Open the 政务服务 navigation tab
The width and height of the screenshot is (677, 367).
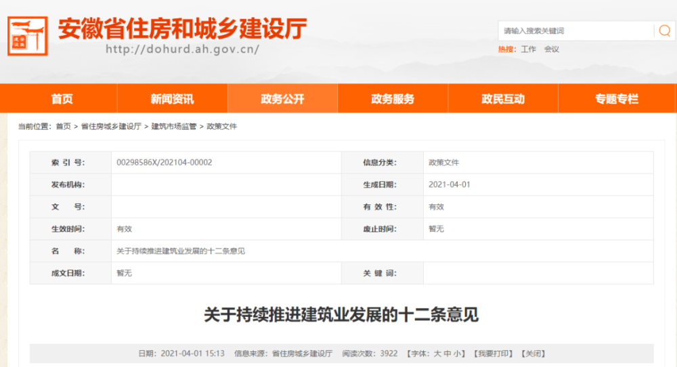[x=393, y=98]
